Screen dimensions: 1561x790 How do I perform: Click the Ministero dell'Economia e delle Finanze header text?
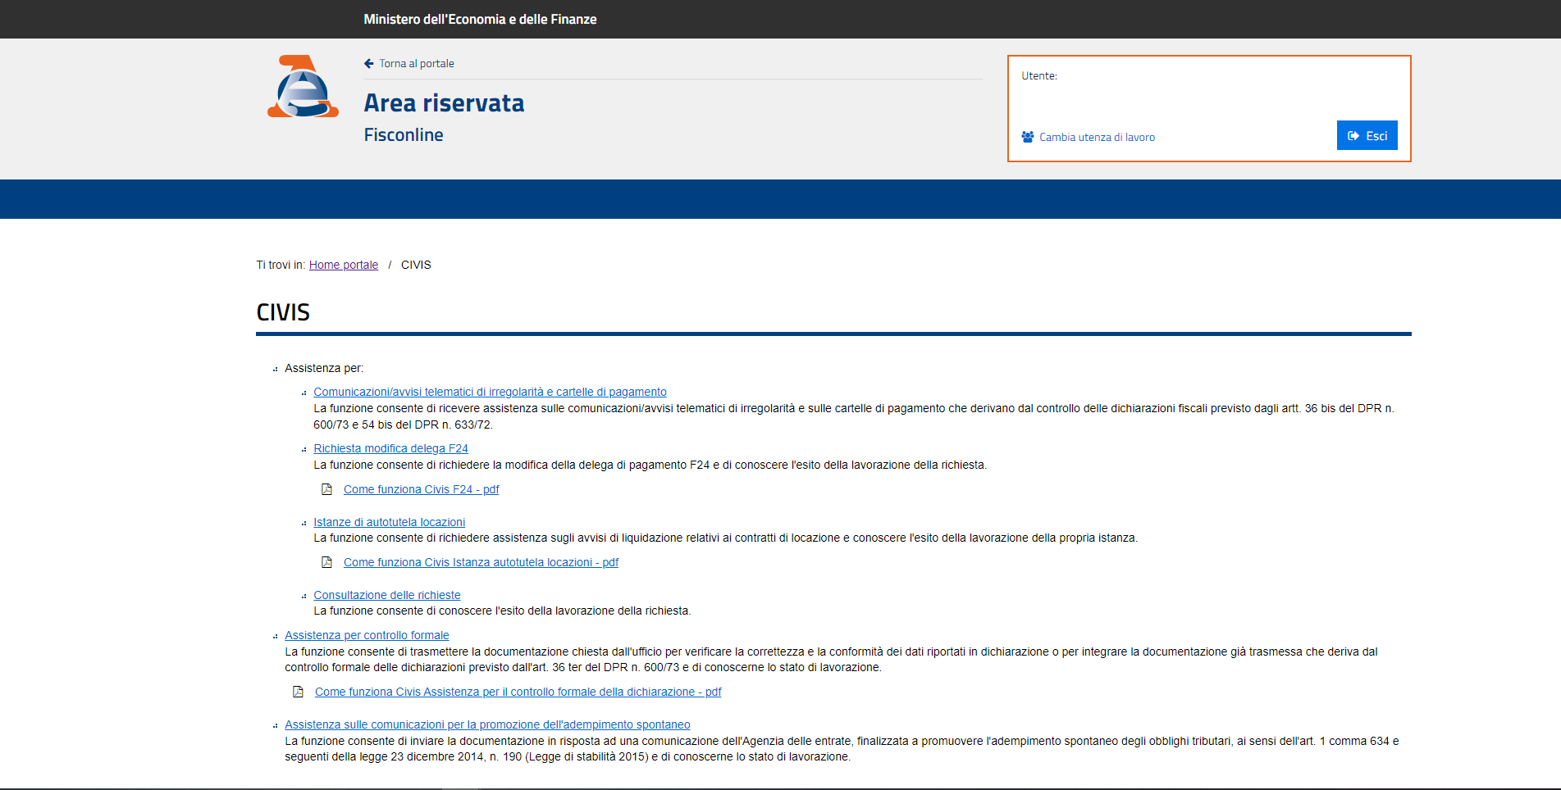(480, 19)
